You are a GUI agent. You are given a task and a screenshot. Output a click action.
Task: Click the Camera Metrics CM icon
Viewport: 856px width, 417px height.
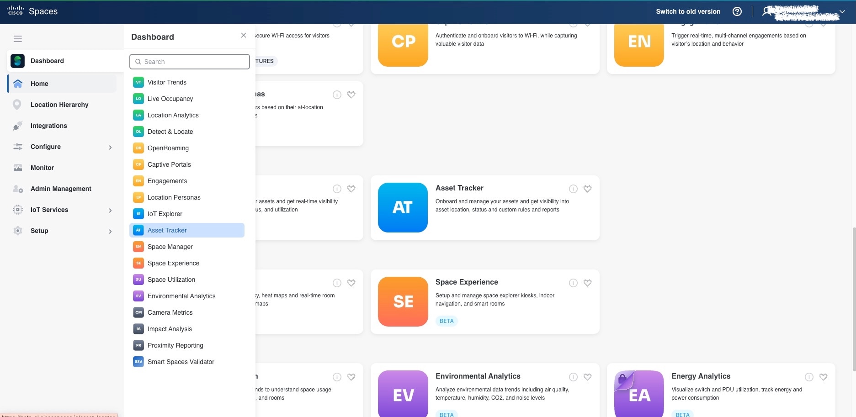tap(138, 312)
